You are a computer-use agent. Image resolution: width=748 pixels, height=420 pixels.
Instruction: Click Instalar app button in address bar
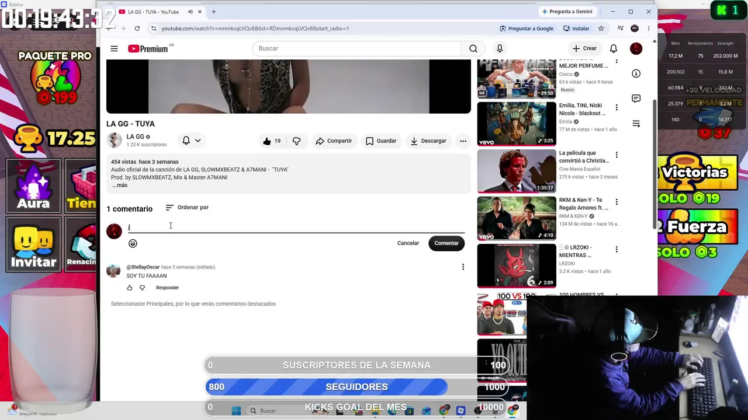576,28
